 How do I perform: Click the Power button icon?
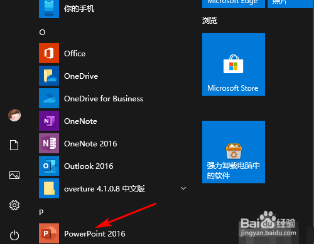(x=14, y=235)
